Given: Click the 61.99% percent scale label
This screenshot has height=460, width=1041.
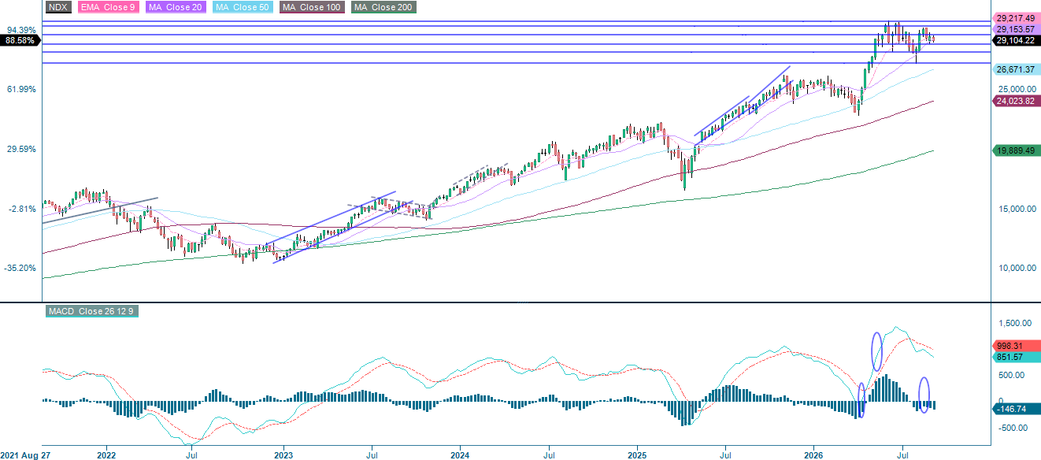Looking at the screenshot, I should [21, 90].
